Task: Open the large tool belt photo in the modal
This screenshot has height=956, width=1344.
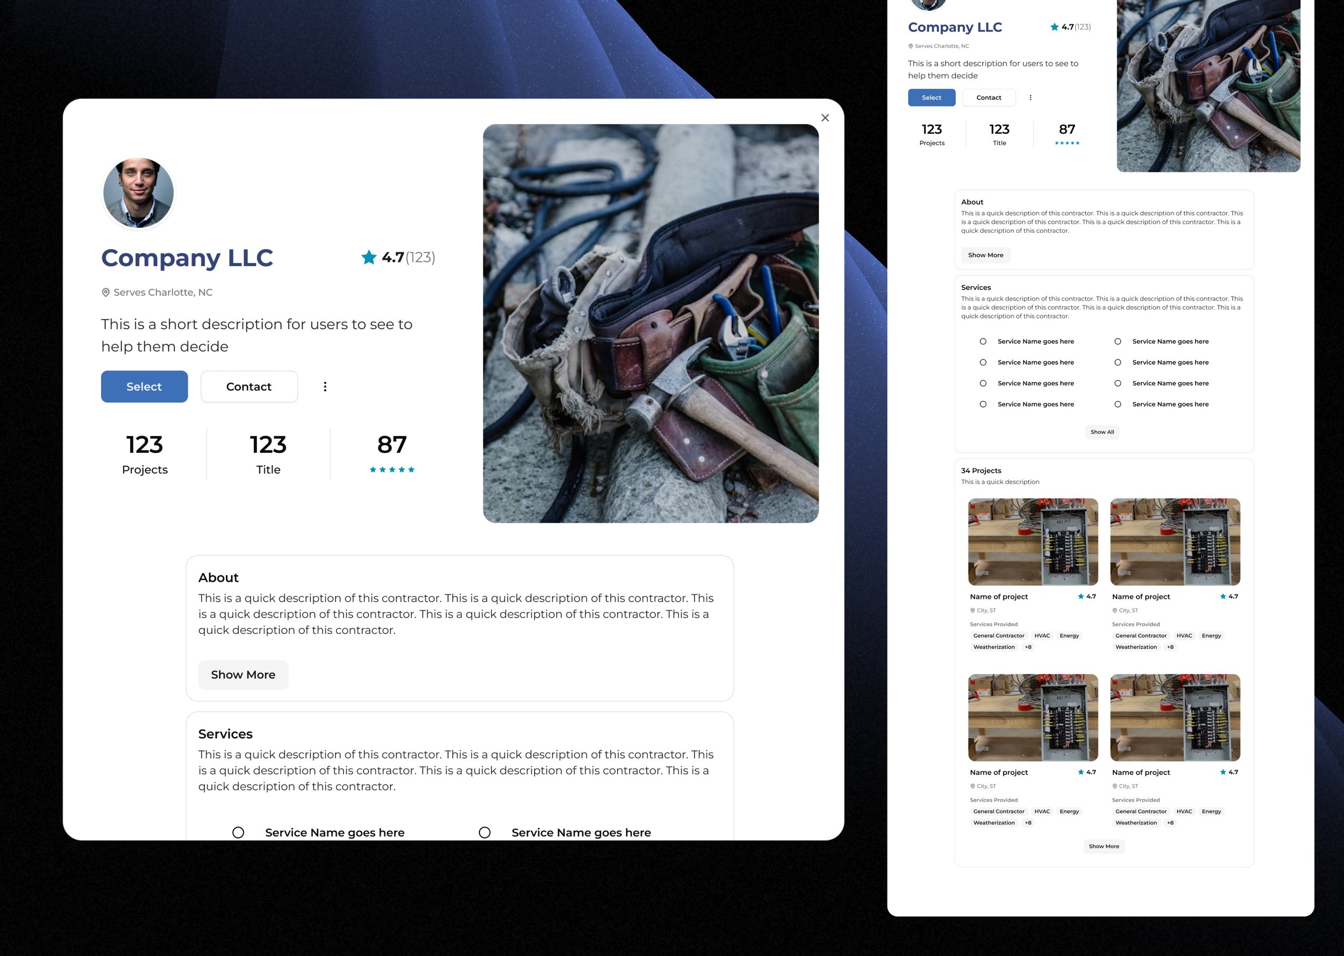Action: [x=650, y=323]
